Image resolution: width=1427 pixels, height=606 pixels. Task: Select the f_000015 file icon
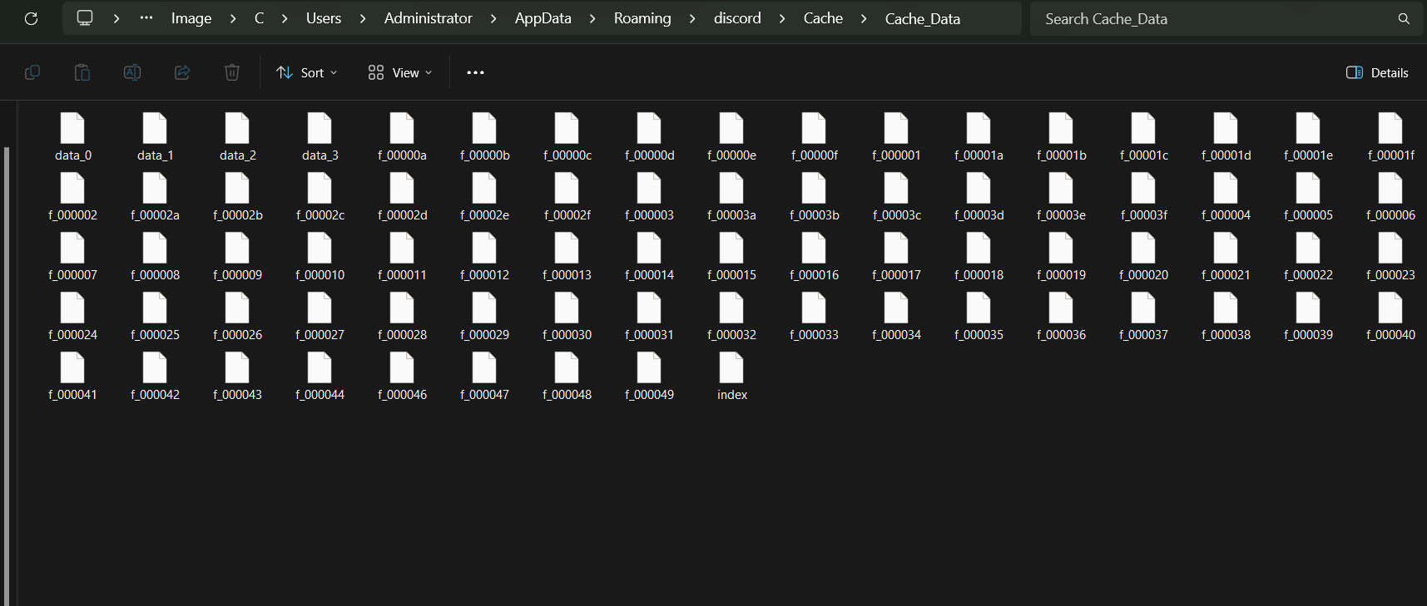click(x=731, y=248)
